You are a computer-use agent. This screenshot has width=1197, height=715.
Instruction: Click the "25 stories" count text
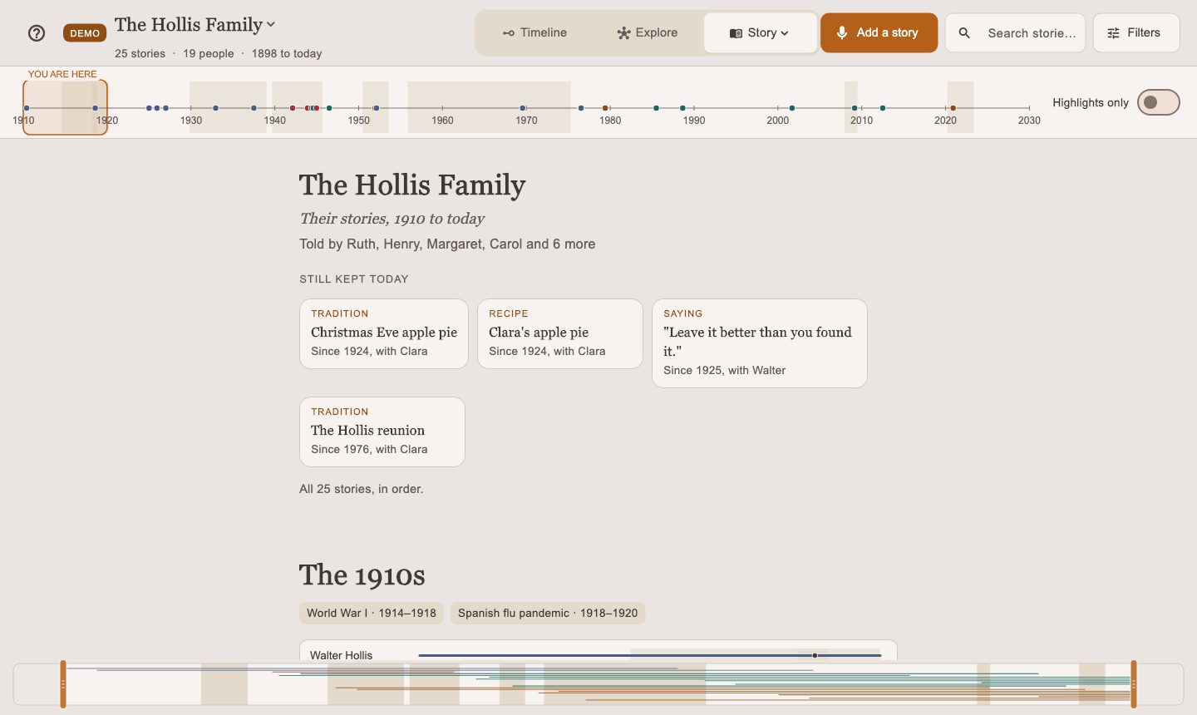coord(140,53)
